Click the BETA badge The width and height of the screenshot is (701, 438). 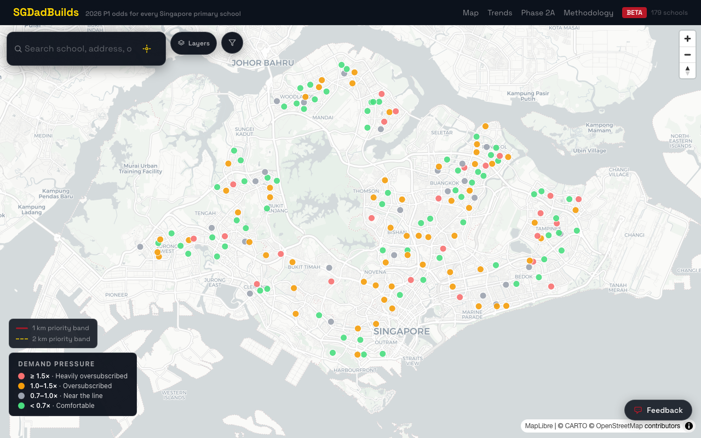point(634,13)
